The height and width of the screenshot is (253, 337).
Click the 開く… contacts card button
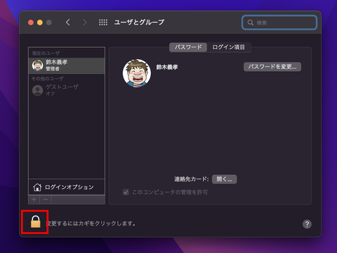click(x=224, y=179)
